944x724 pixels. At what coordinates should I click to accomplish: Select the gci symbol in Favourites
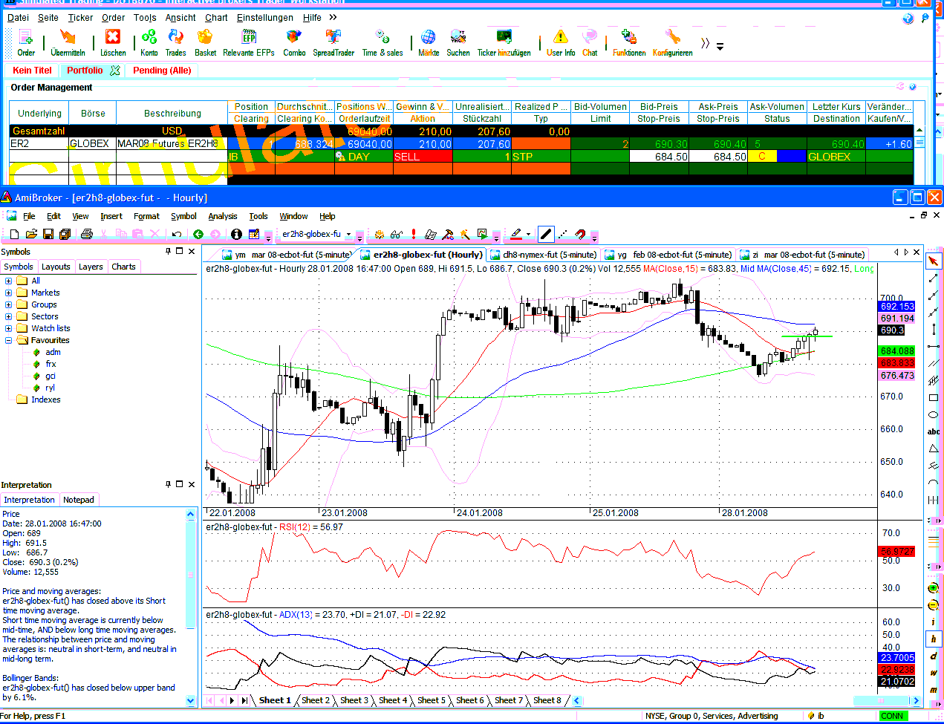[x=51, y=376]
